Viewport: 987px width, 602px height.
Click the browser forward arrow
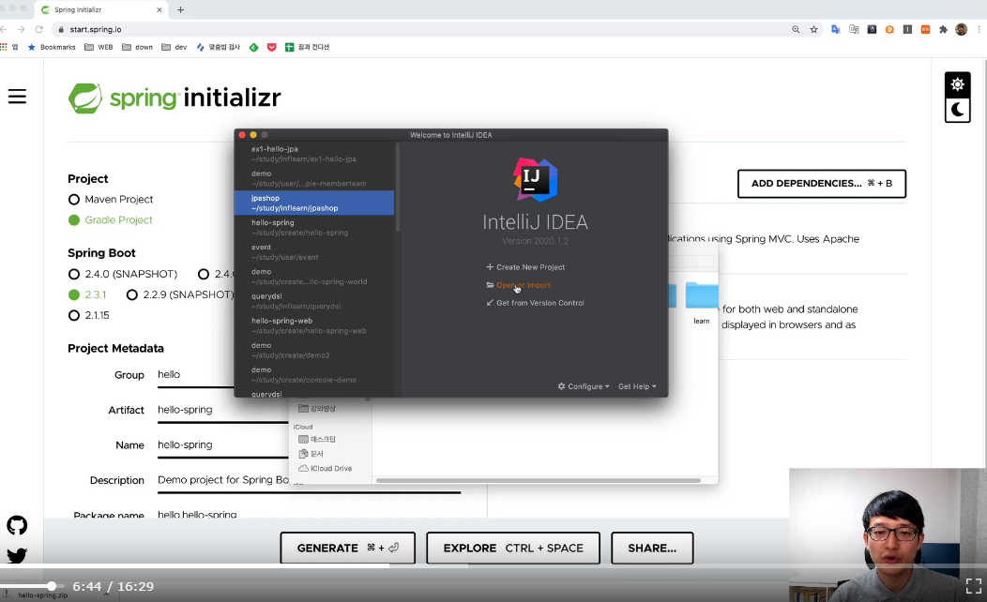[x=22, y=30]
